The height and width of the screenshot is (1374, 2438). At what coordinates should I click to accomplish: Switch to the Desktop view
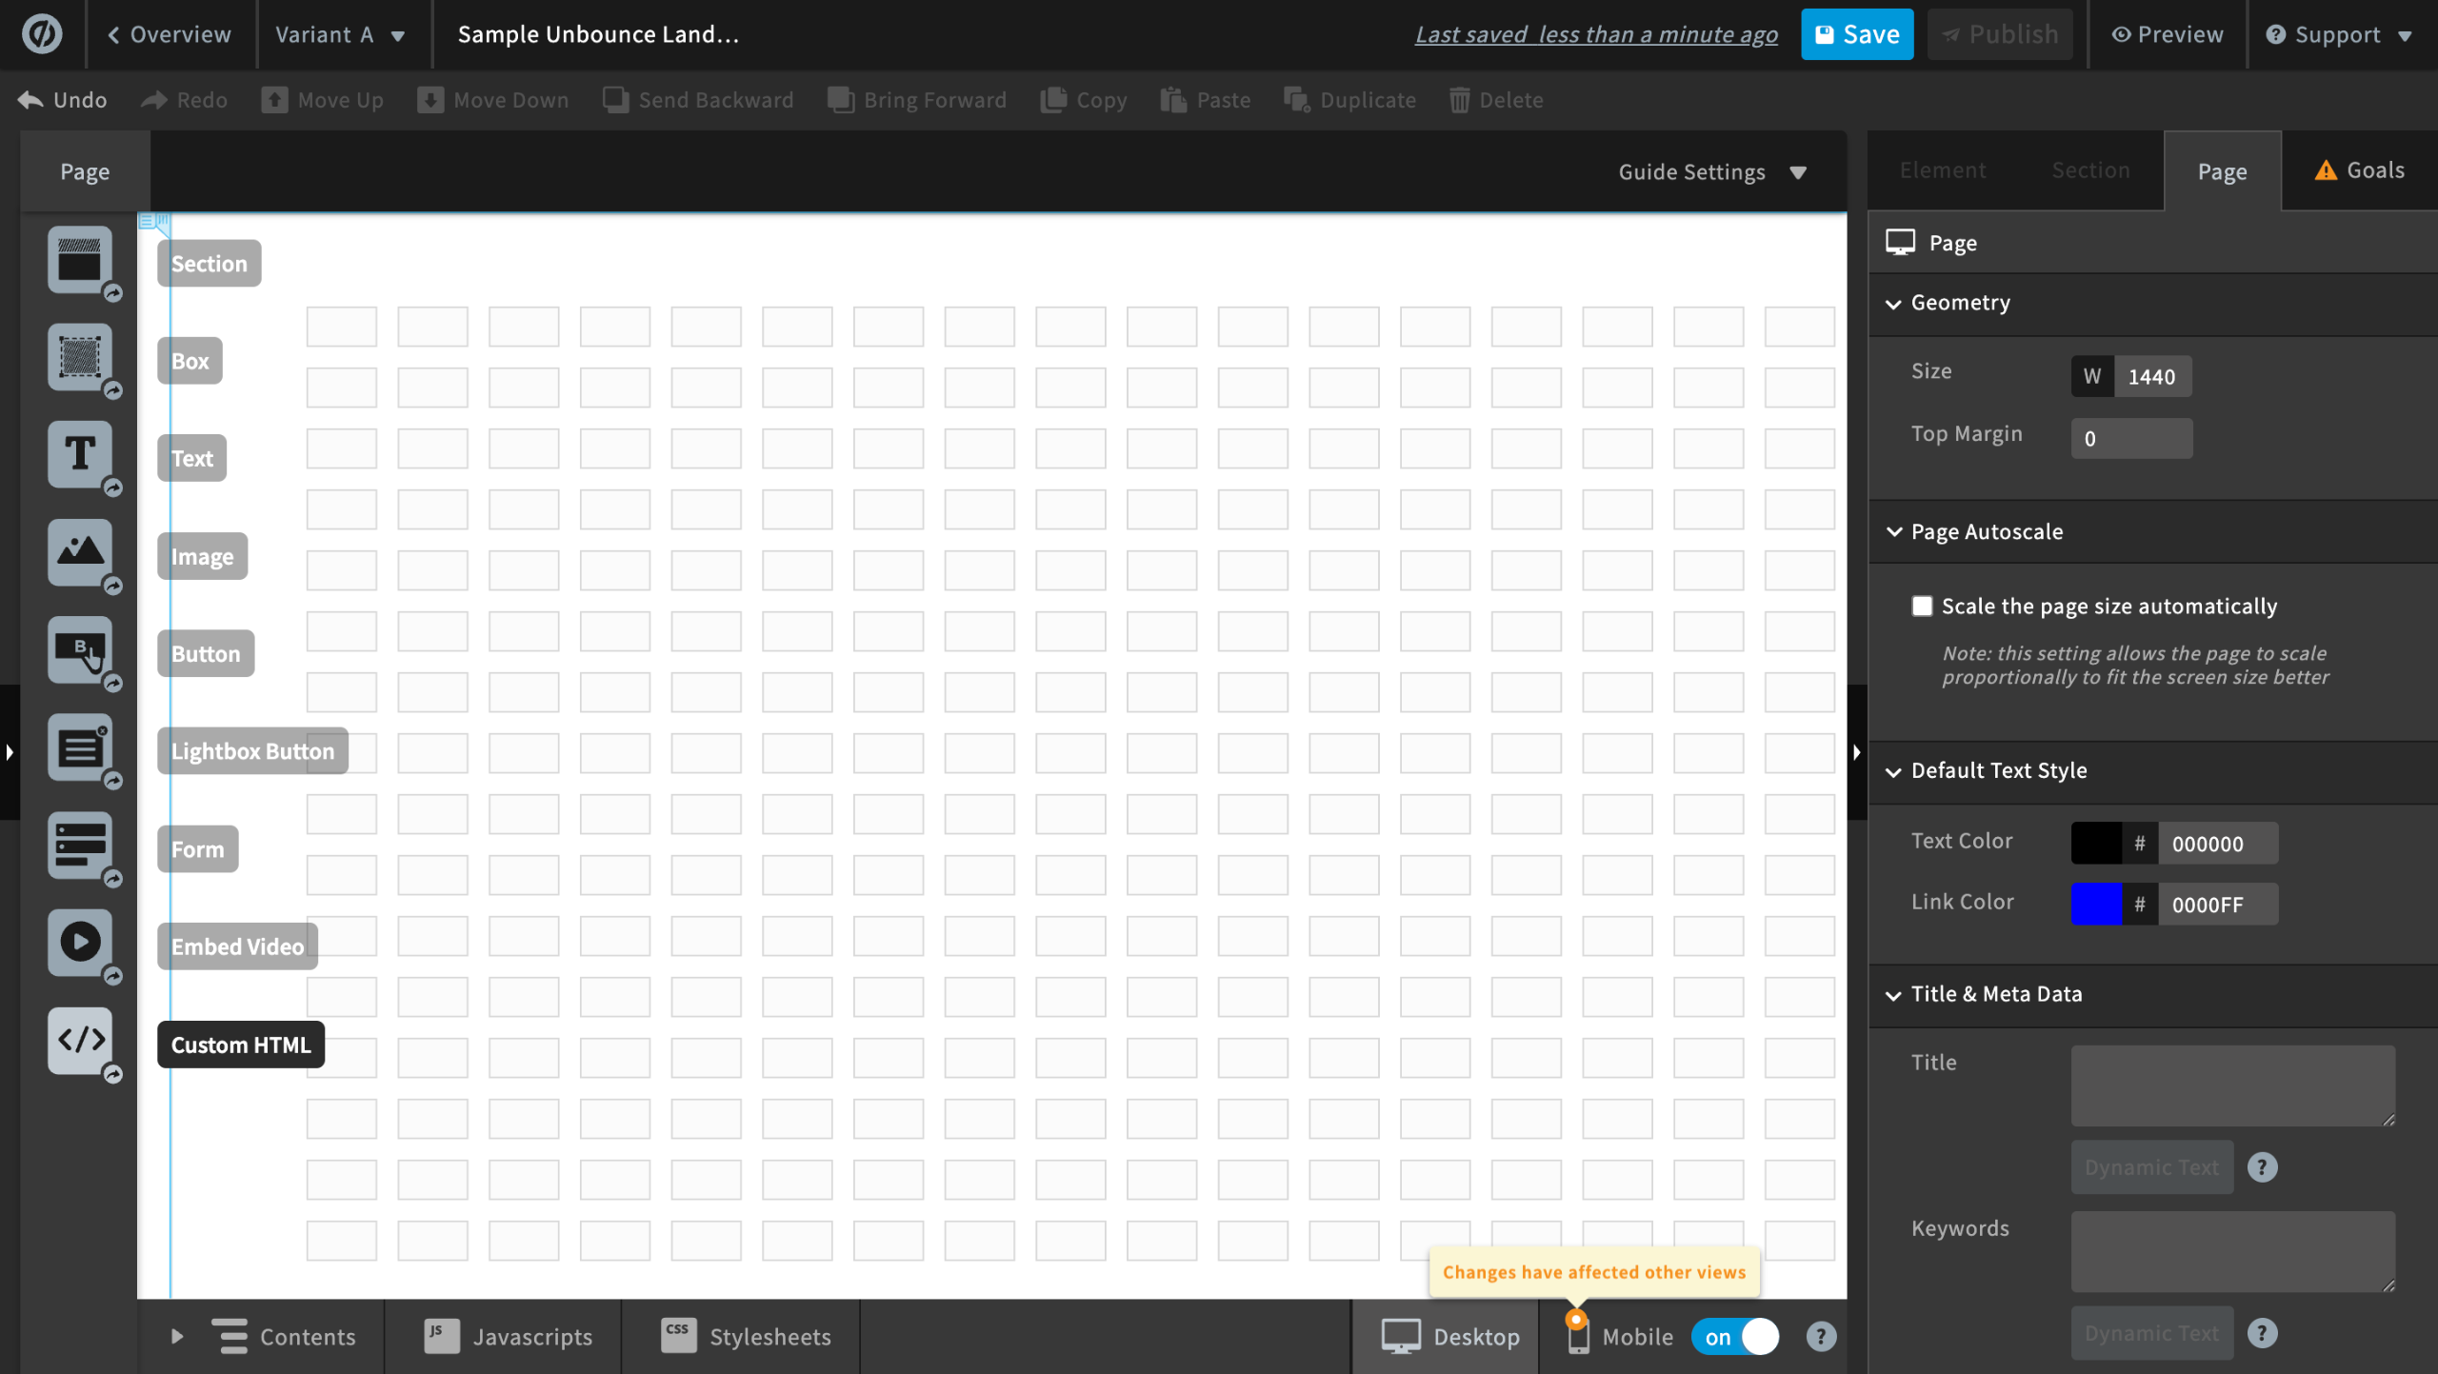1450,1336
